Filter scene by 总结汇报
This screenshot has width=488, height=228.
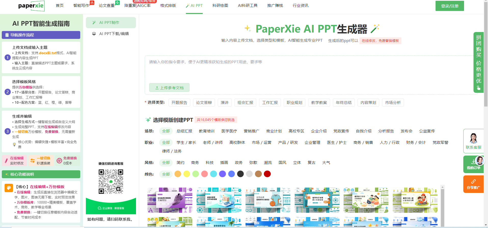coord(184,131)
